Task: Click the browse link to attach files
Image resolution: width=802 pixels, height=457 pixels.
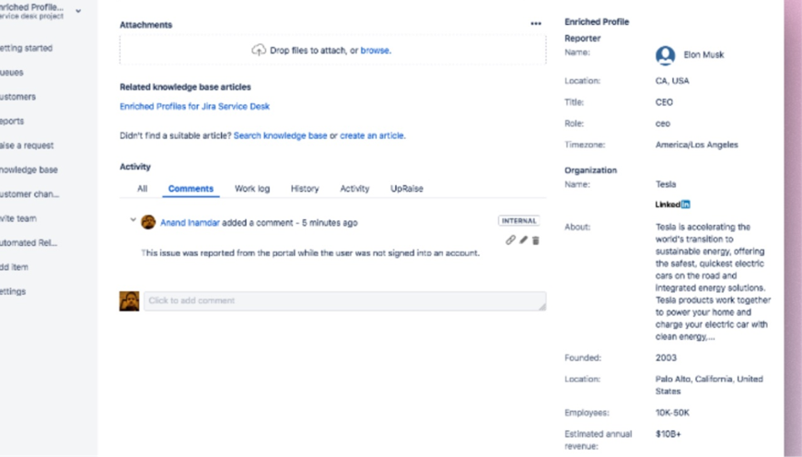Action: coord(375,51)
